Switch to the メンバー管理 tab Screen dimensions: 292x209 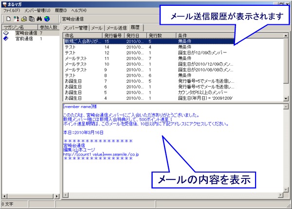[76, 28]
